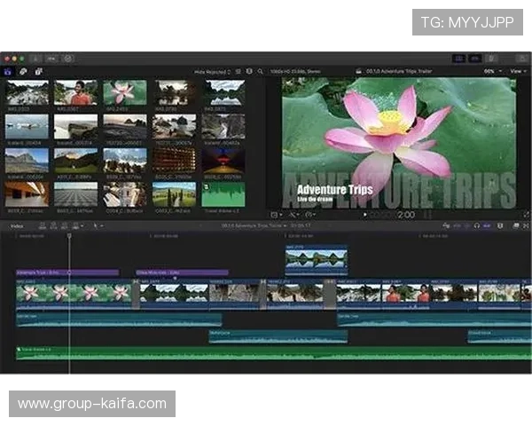532x426 pixels.
Task: Expand the 66% zoom level dropdown
Action: coord(490,71)
